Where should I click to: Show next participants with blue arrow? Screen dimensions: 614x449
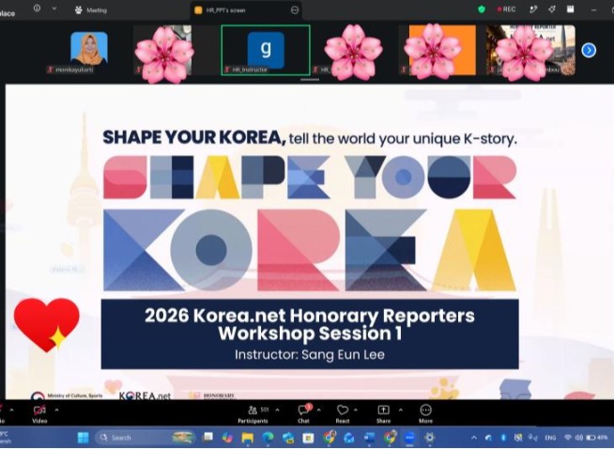589,50
